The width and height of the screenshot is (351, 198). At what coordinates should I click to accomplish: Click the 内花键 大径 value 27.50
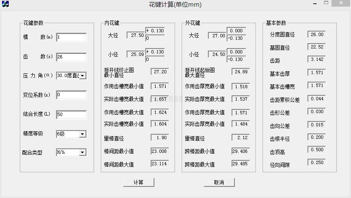pyautogui.click(x=136, y=36)
